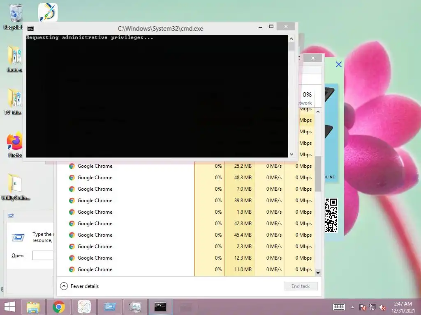This screenshot has height=315, width=421.
Task: Select the cmd.exe taskbar button
Action: point(161,307)
